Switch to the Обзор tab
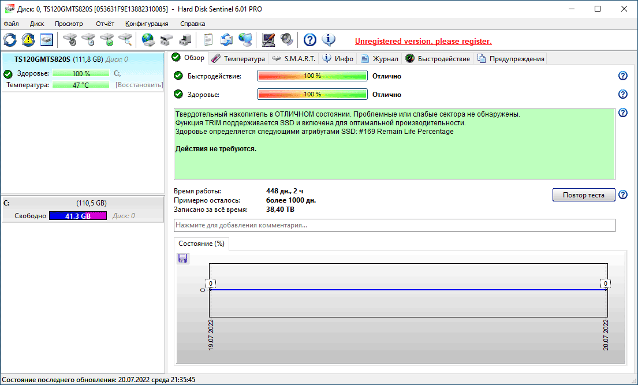 188,58
